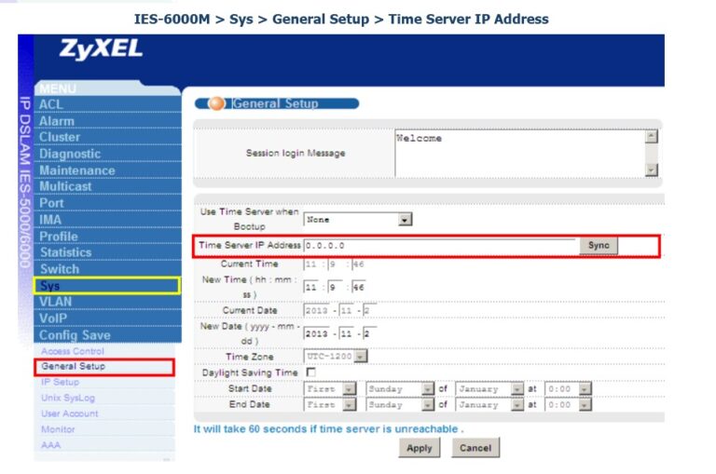716x474 pixels.
Task: Open the User Account link
Action: pyautogui.click(x=69, y=413)
